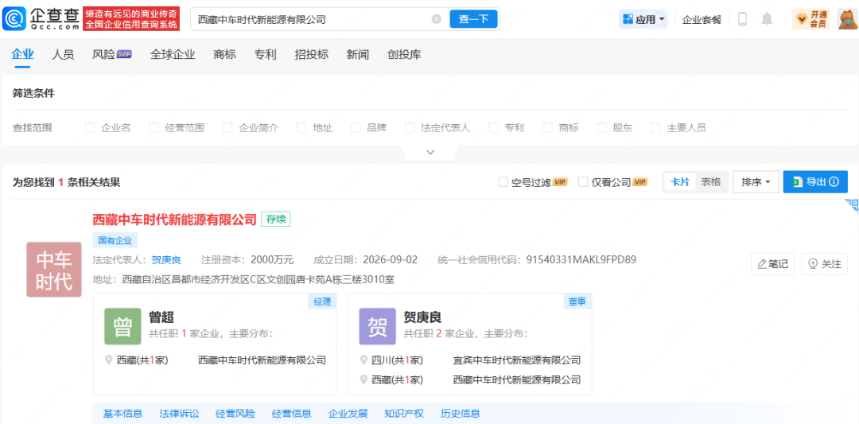
Task: Open 贺庚良 name in 董事 card
Action: (422, 317)
